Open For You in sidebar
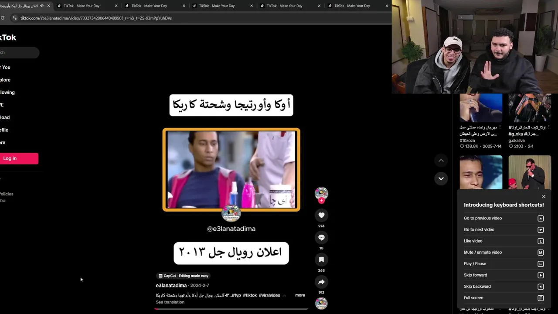Viewport: 558px width, 314px height. click(5, 67)
